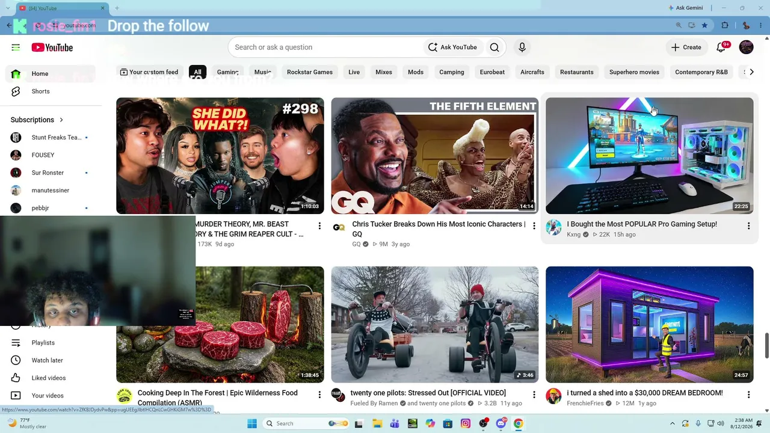Viewport: 770px width, 433px height.
Task: Open the Fueled By Ramen channel avatar
Action: tap(339, 396)
